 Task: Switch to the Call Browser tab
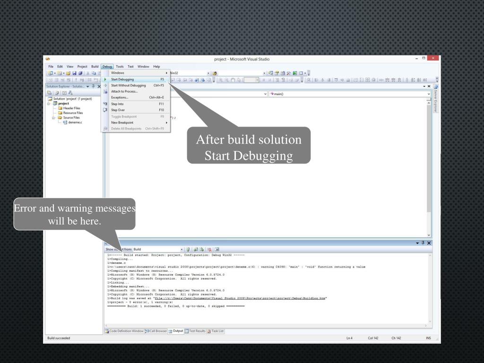click(x=156, y=331)
